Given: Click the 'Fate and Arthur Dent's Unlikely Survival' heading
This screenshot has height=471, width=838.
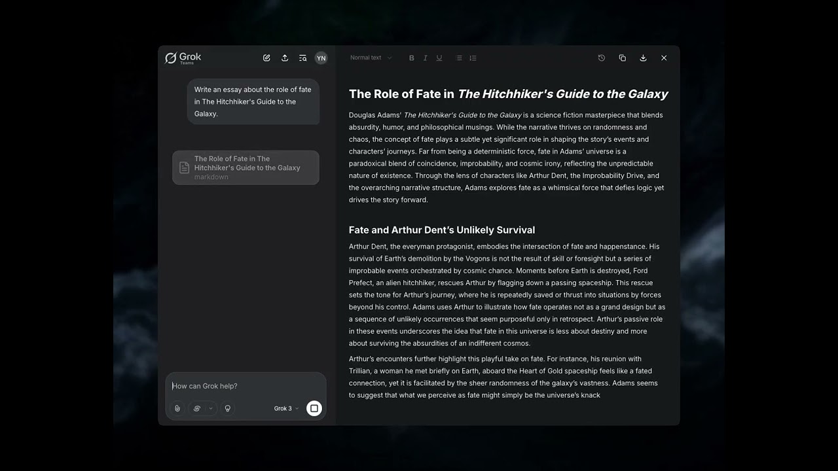Looking at the screenshot, I should [x=442, y=230].
